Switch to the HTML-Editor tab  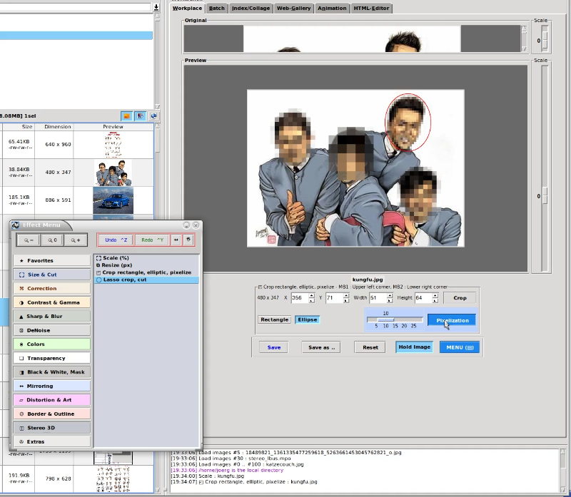point(371,8)
